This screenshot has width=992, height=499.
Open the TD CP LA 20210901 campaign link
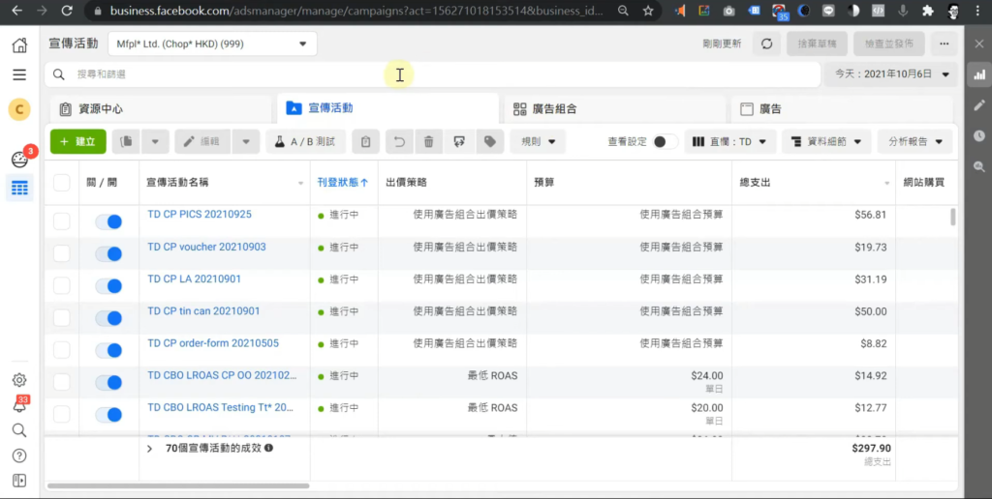pyautogui.click(x=194, y=279)
